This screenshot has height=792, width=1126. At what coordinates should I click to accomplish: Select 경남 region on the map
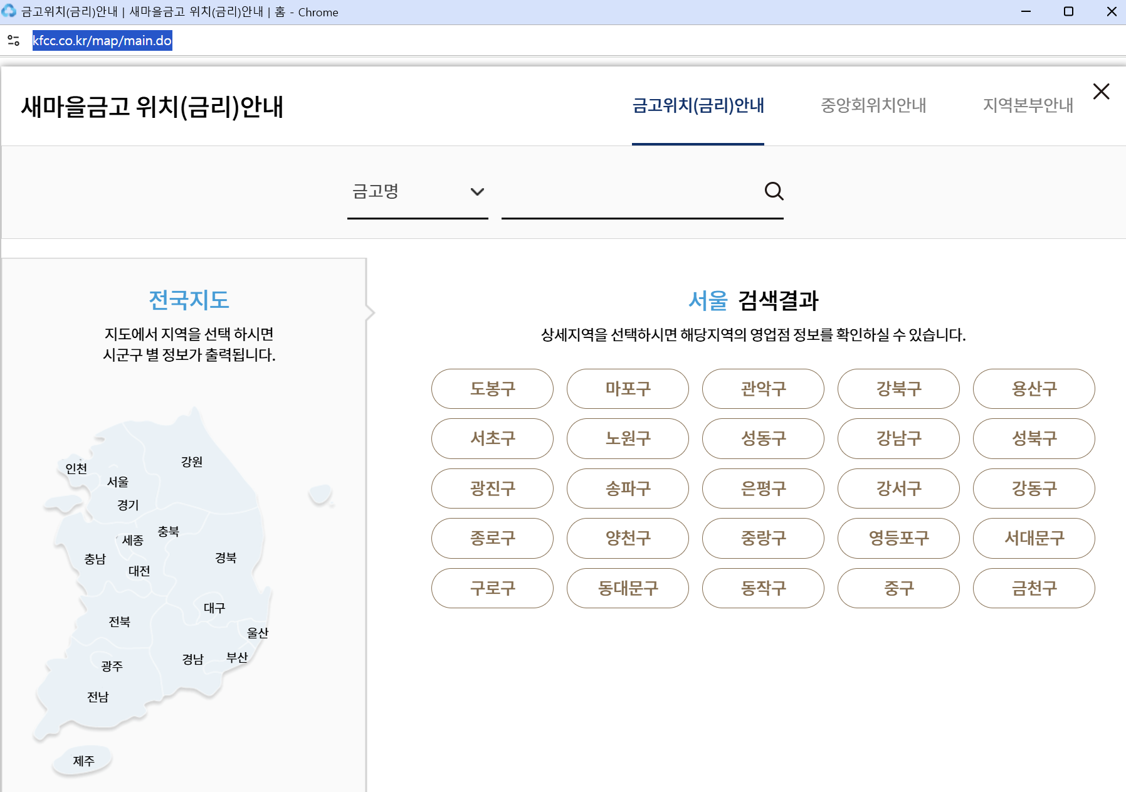click(193, 659)
